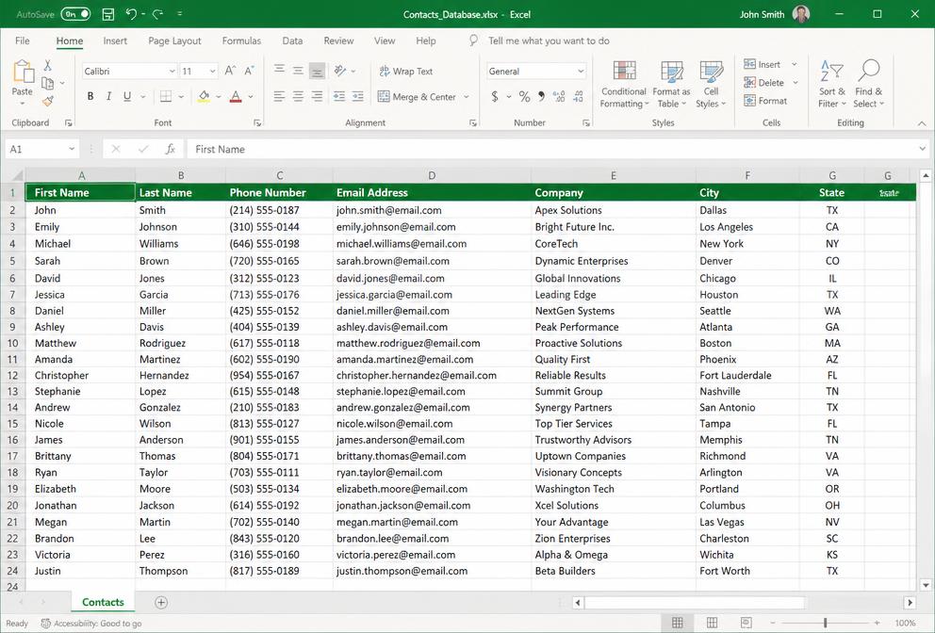Click the Decrease Indent icon

(x=338, y=96)
